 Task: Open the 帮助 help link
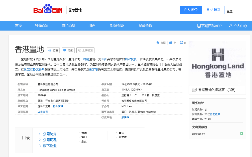pos(229,11)
